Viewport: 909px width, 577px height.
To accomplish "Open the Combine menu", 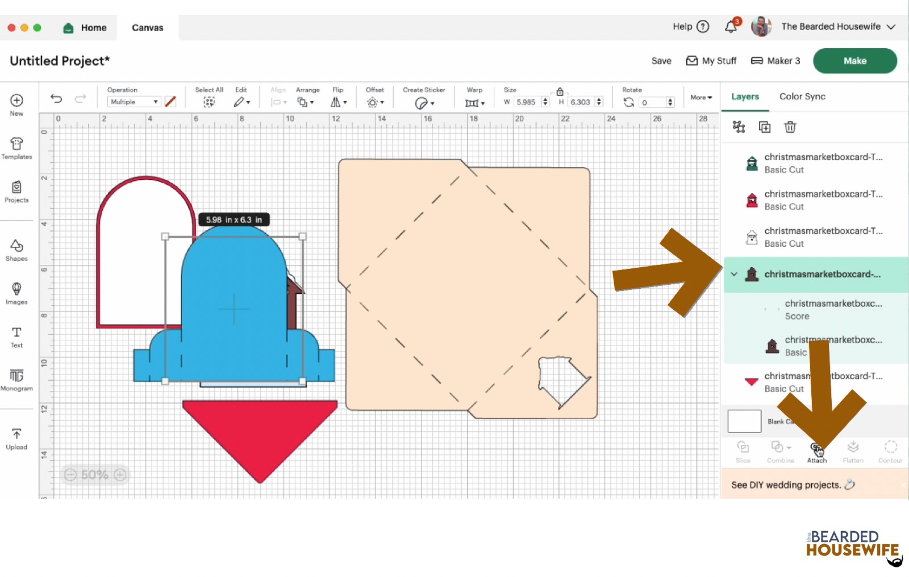I will [781, 452].
